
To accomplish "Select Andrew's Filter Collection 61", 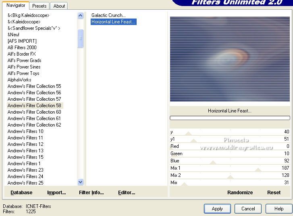I will tap(34, 118).
